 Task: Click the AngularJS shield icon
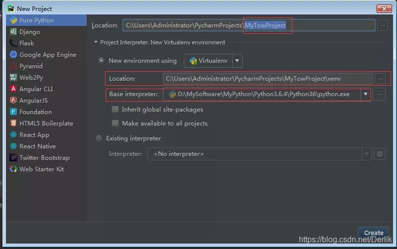pos(13,100)
